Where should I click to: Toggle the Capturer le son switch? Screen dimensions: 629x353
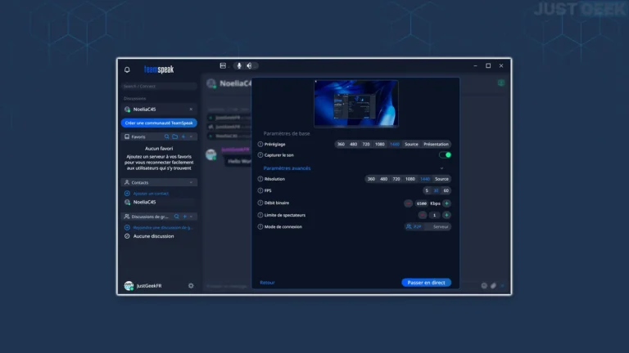click(445, 154)
